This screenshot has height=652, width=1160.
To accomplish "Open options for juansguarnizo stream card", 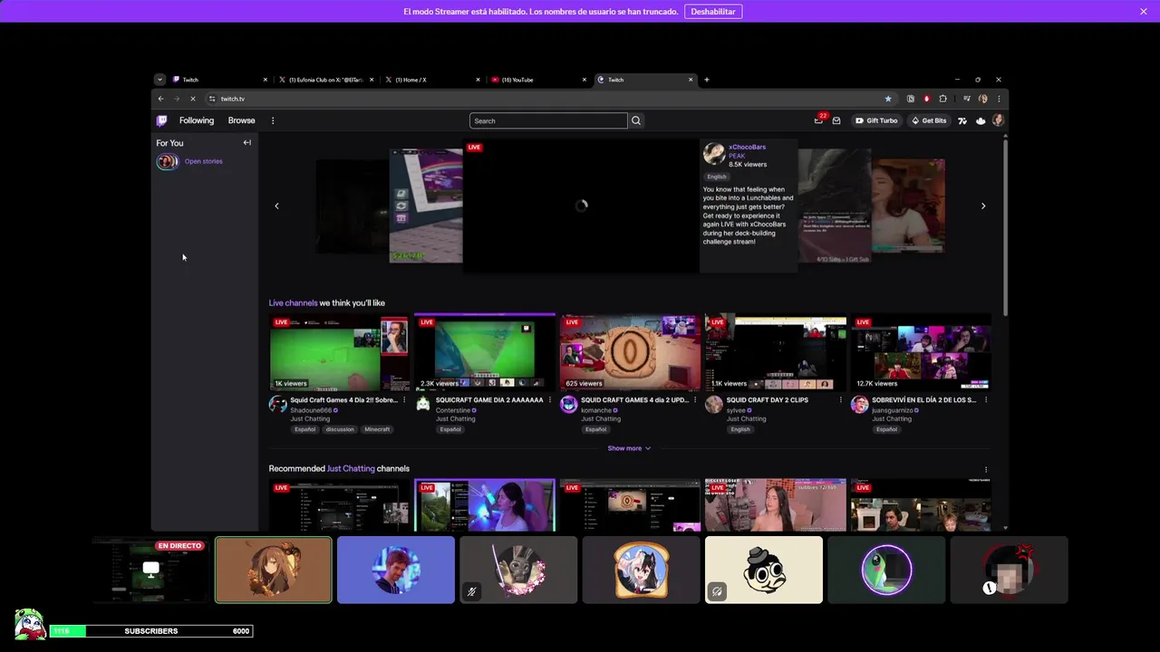I will pyautogui.click(x=986, y=399).
